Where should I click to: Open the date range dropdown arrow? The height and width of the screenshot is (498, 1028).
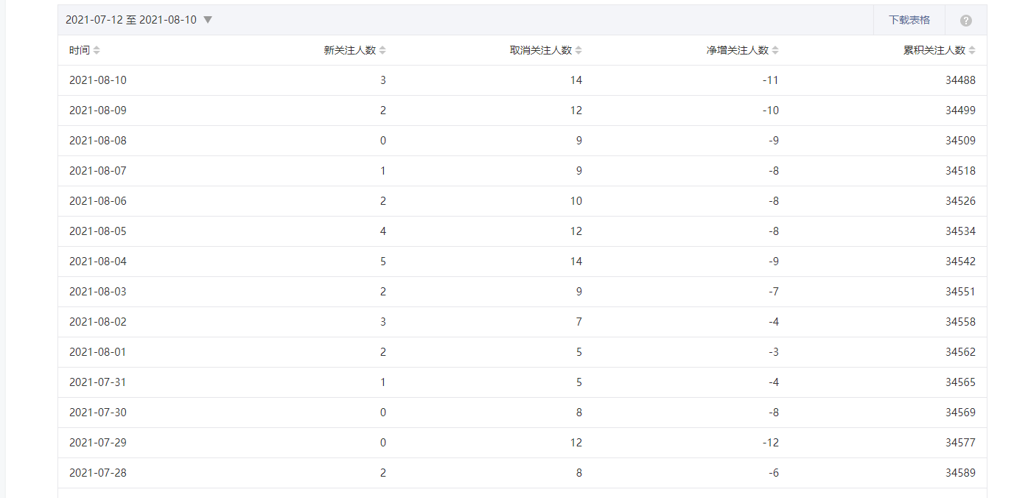(x=208, y=20)
